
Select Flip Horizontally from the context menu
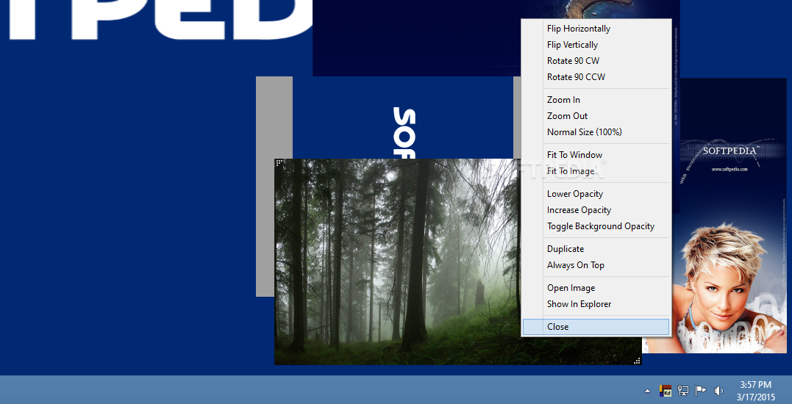point(596,29)
